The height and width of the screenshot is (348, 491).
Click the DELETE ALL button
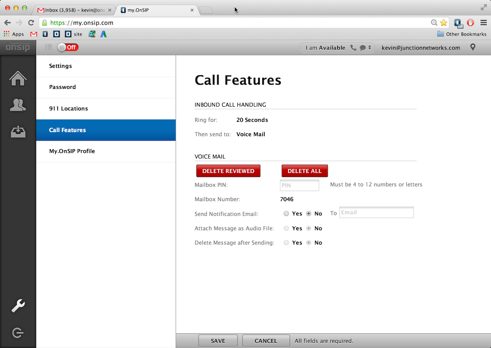(305, 171)
